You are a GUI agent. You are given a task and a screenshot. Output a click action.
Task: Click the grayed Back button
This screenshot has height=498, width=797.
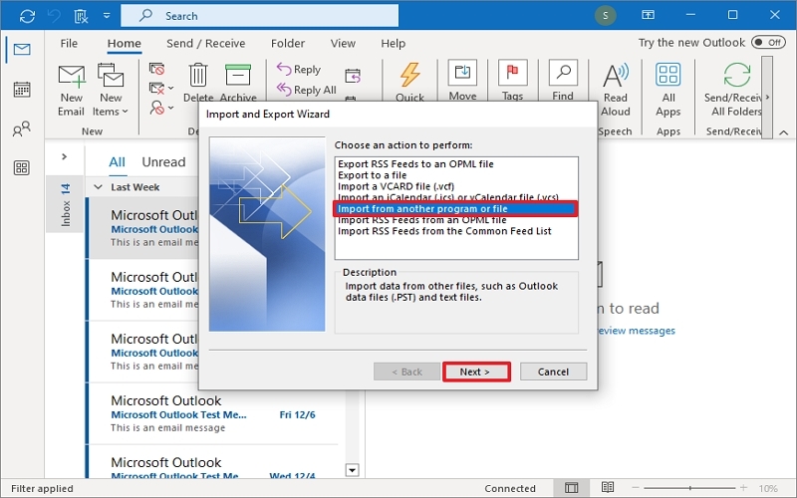(406, 372)
